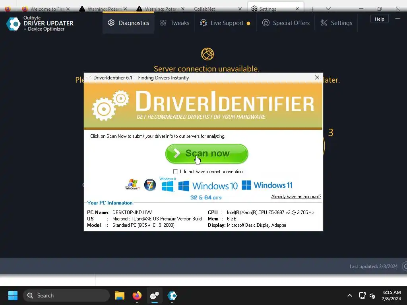Click the 'Your PC Information' heading
The image size is (407, 305).
(110, 203)
